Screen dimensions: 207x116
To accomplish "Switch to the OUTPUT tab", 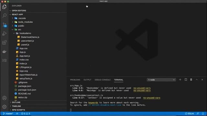I will pyautogui.click(x=87, y=80).
